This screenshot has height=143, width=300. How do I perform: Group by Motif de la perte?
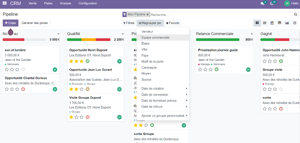click(163, 61)
